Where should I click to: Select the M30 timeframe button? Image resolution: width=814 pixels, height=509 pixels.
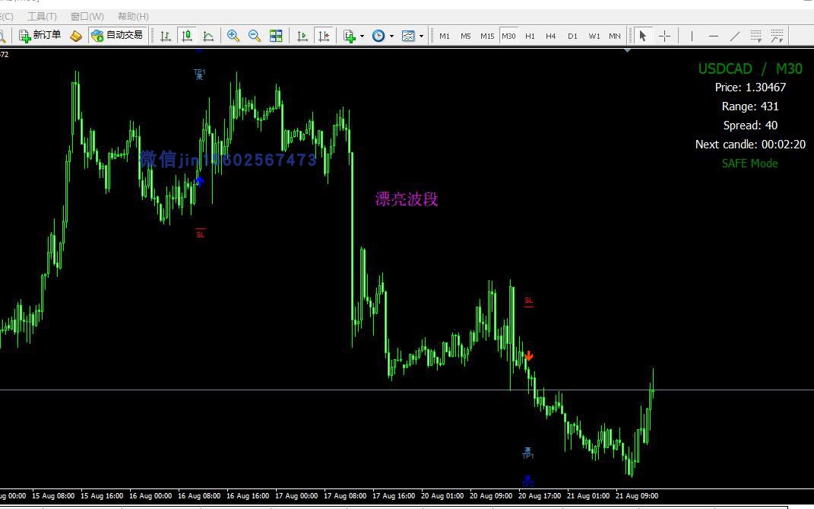point(508,36)
